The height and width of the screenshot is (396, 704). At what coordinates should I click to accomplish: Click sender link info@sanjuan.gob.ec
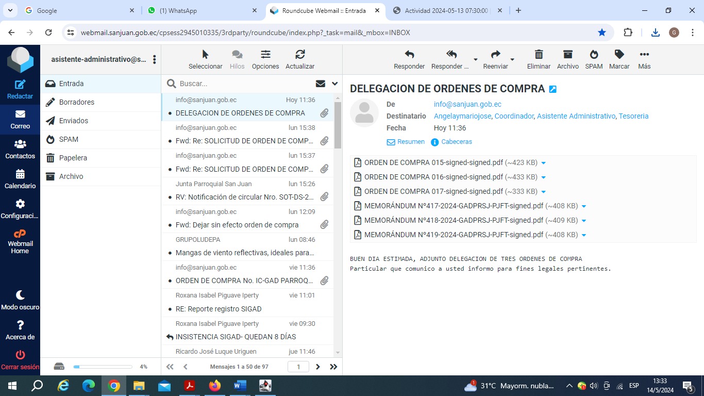point(467,104)
